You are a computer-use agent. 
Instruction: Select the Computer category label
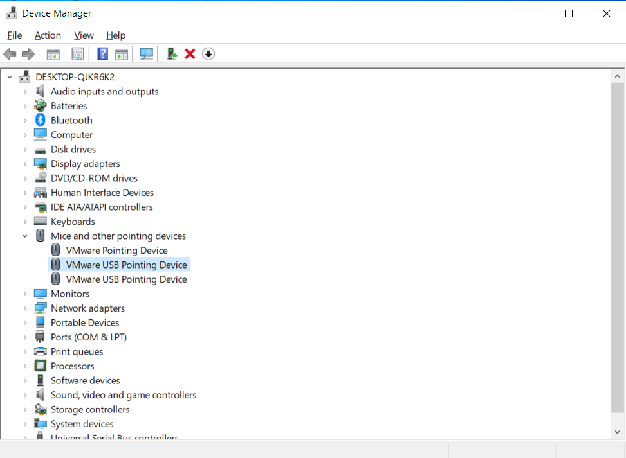pyautogui.click(x=71, y=135)
